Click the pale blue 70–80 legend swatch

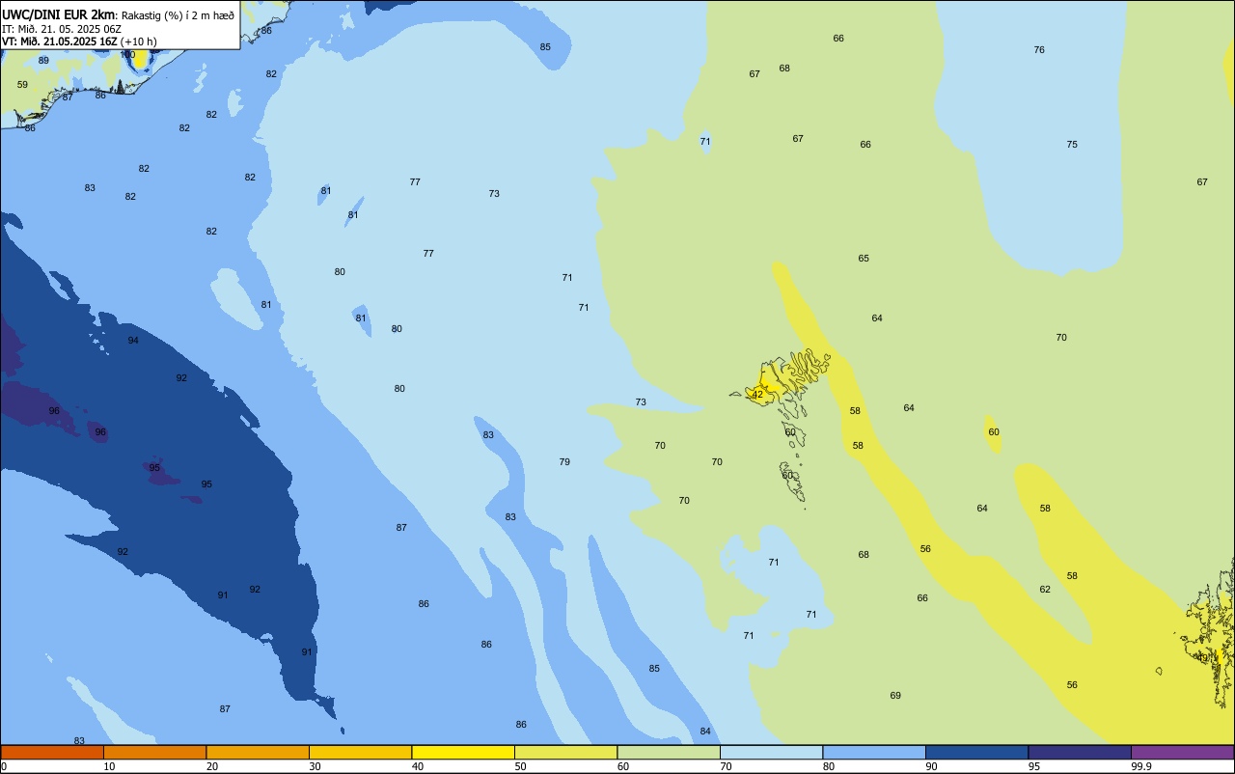(771, 752)
